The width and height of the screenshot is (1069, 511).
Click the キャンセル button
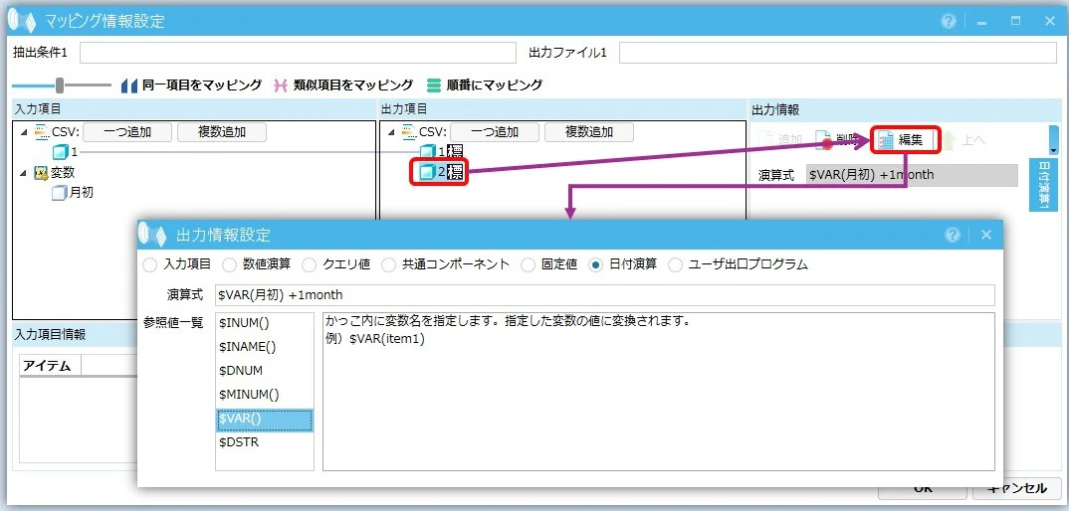1016,488
